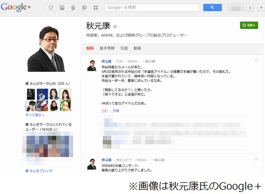The image size is (265, 194).
Task: Open the Circles icon in top bar
Action: point(84,7)
